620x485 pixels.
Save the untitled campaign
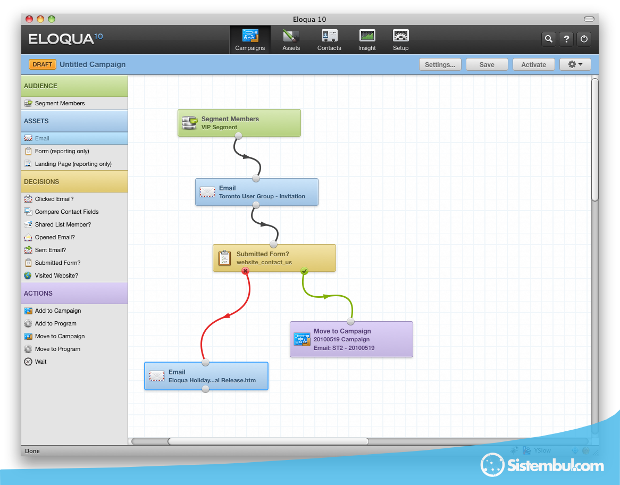pos(487,64)
